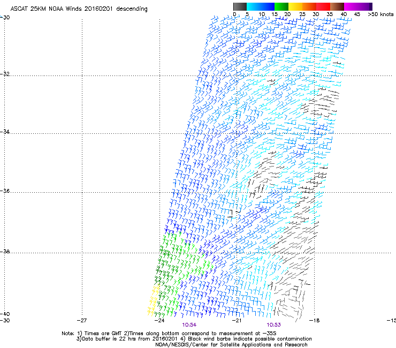Click the '-40' latitude axis label
This screenshot has width=396, height=348.
pyautogui.click(x=5, y=314)
